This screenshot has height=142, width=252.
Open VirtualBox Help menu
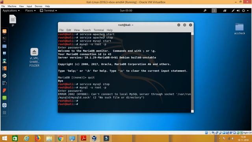[x=47, y=6]
